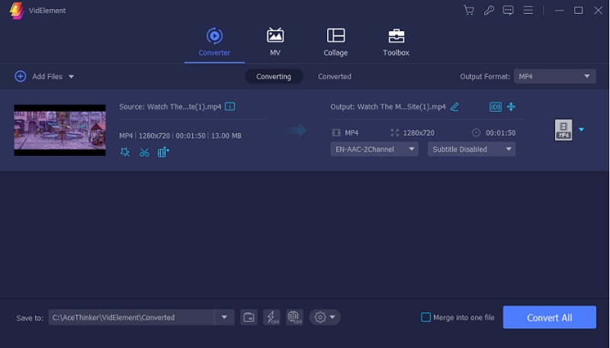Viewport: 610px width, 348px height.
Task: Open the shopping cart icon
Action: click(469, 10)
